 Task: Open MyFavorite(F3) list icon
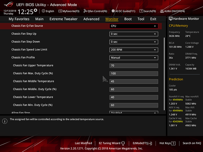(x=60, y=11)
